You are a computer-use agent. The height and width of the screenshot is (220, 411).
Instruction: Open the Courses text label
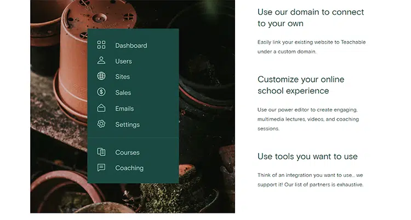coord(127,152)
